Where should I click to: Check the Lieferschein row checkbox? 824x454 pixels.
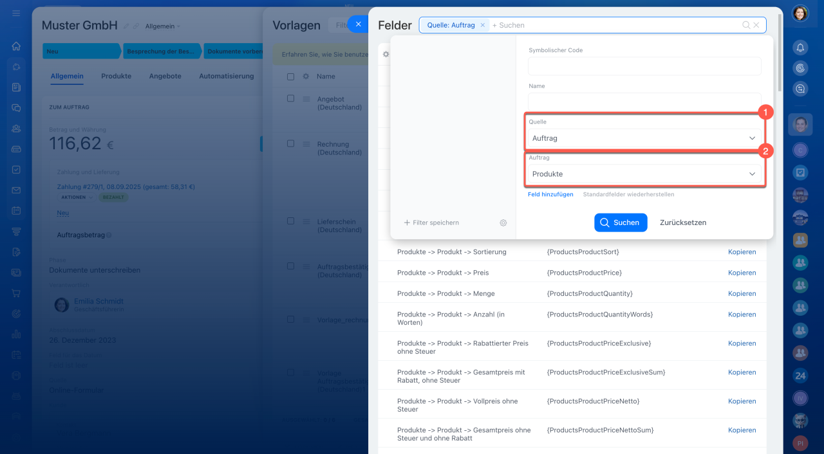[x=290, y=221]
